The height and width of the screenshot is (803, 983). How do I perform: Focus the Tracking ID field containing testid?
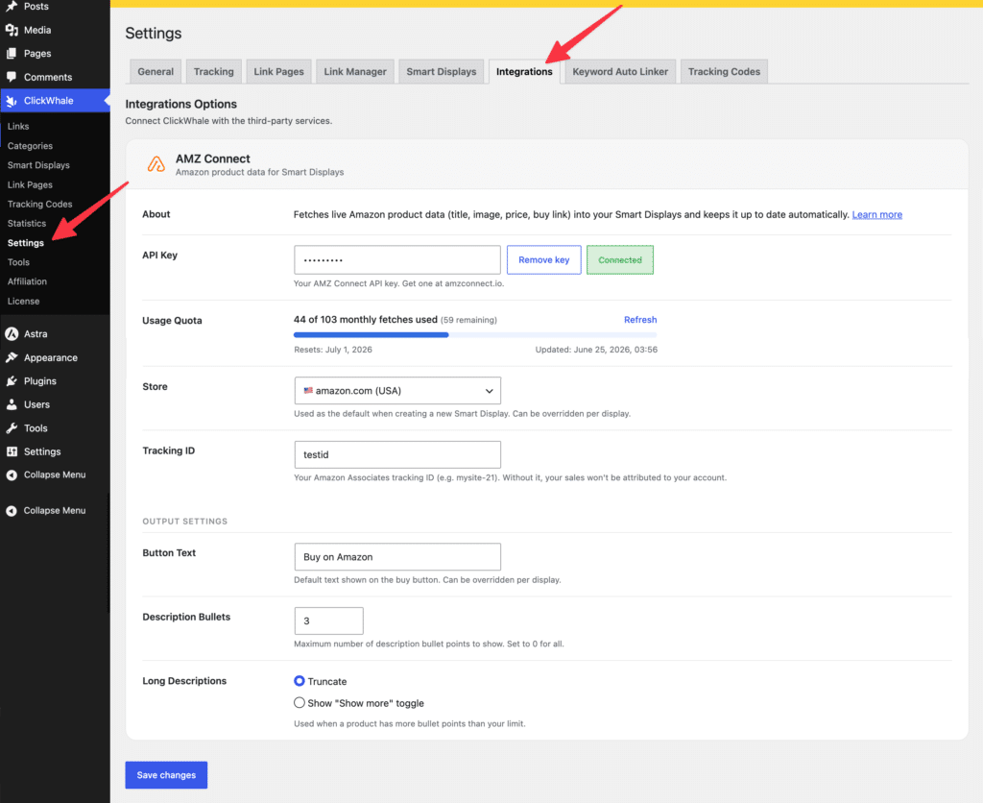pyautogui.click(x=397, y=454)
